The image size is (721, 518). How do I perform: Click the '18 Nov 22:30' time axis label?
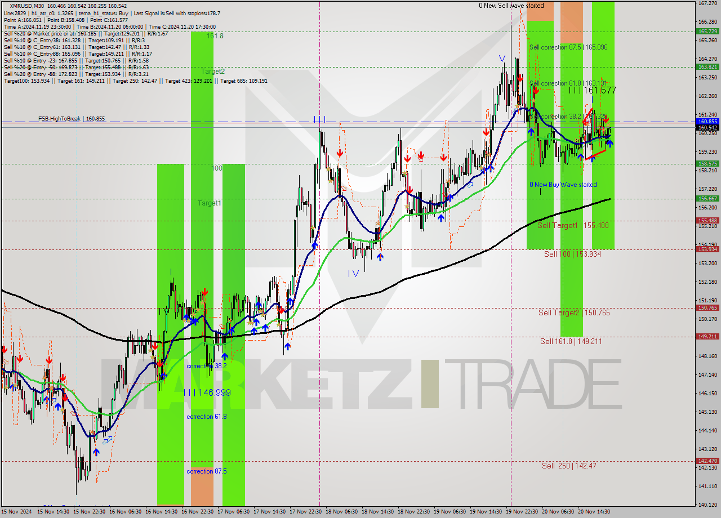[413, 512]
